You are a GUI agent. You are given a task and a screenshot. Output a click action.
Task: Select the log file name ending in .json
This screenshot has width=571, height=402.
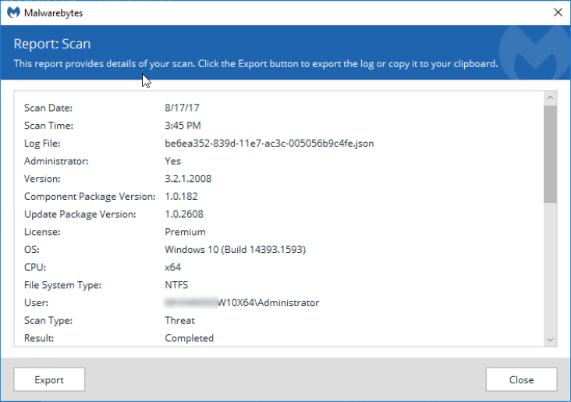[x=269, y=143]
